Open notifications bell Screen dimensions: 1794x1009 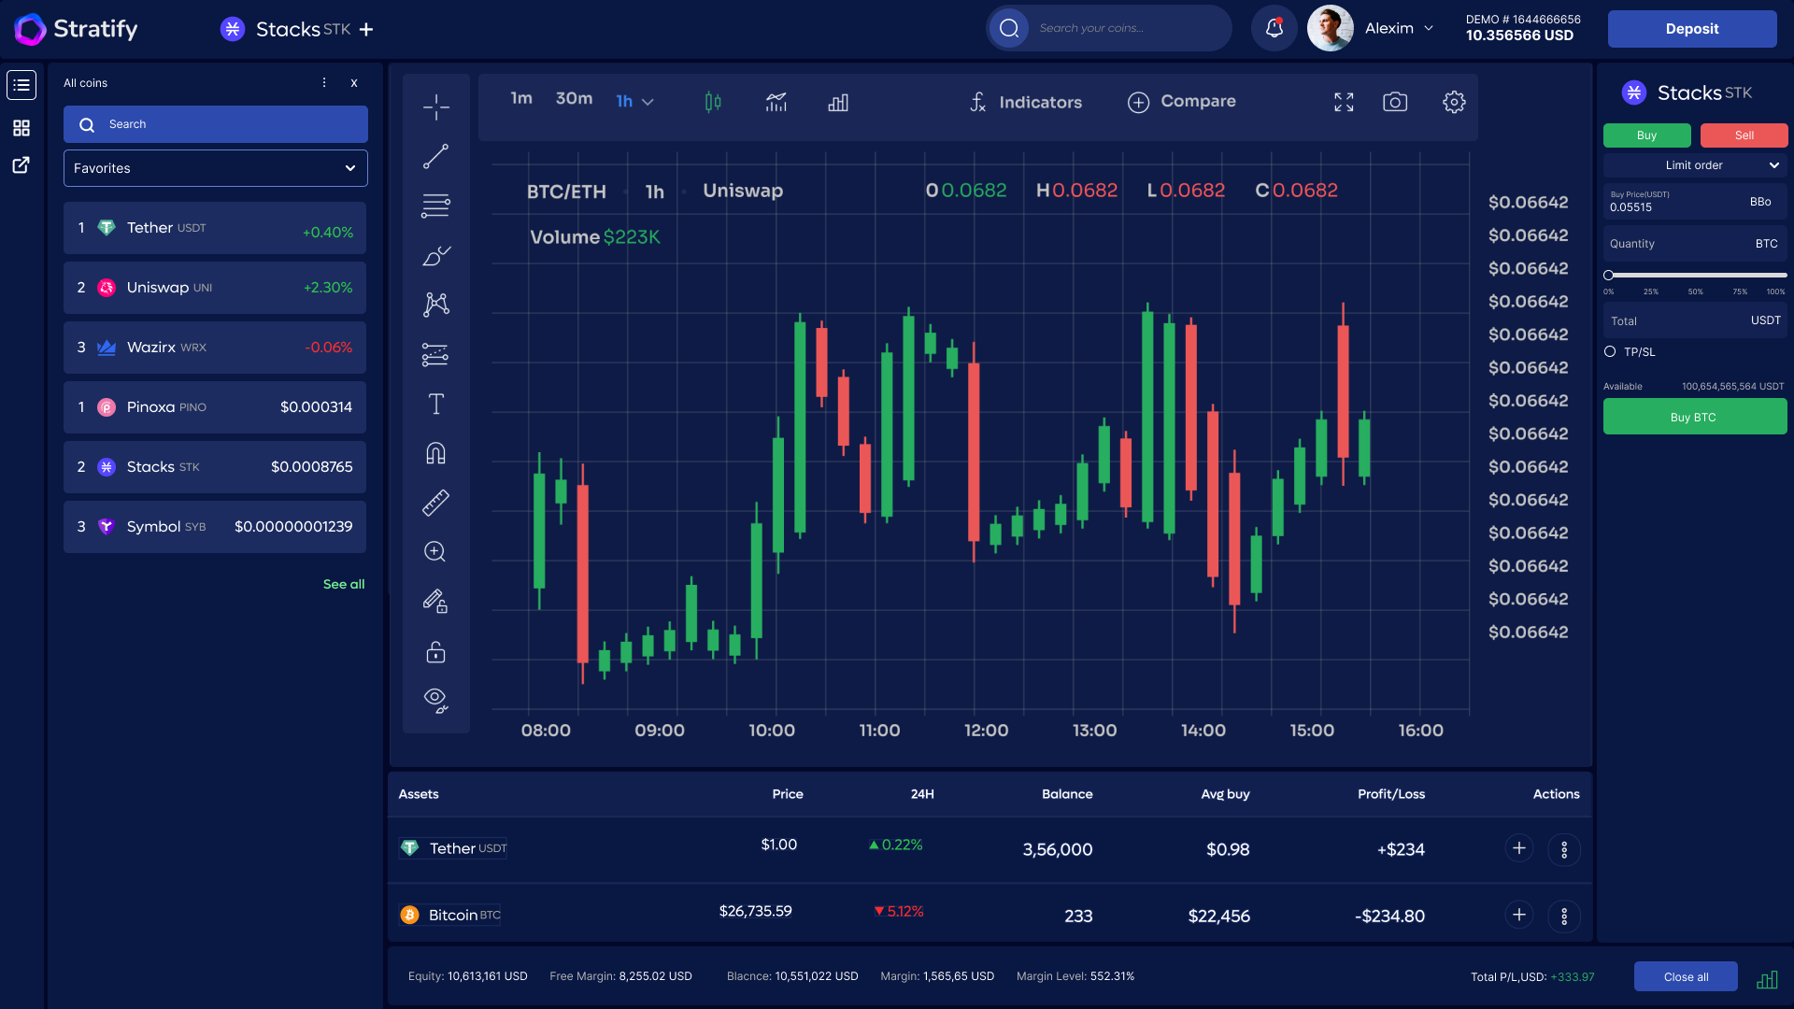click(x=1274, y=28)
